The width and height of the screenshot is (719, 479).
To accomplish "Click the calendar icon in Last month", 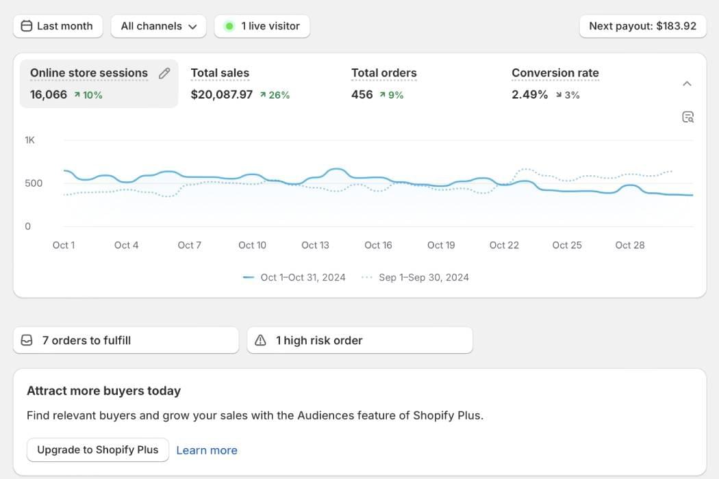I will (27, 26).
